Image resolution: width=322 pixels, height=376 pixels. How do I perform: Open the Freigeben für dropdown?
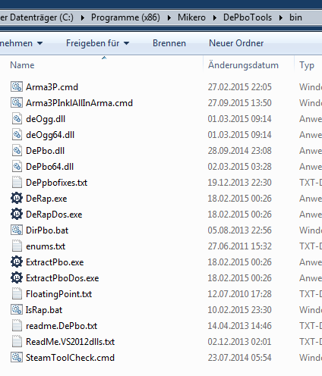click(x=97, y=43)
